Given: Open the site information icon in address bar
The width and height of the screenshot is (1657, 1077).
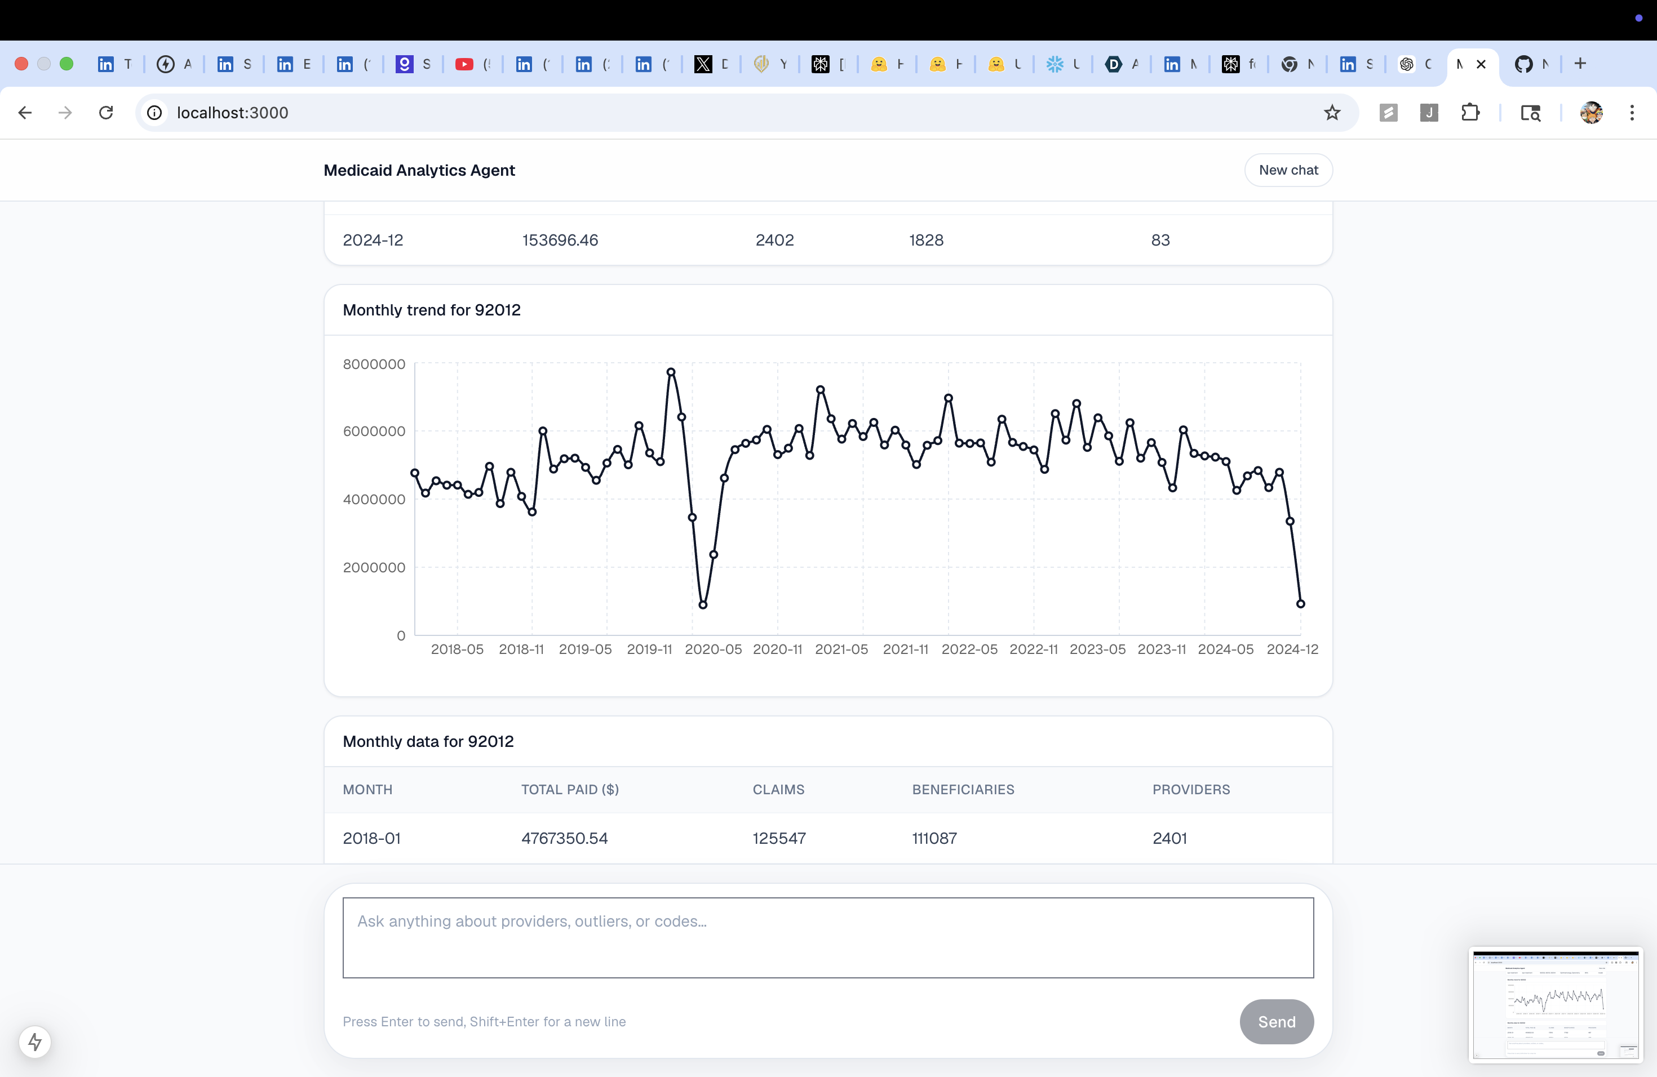Looking at the screenshot, I should [154, 113].
